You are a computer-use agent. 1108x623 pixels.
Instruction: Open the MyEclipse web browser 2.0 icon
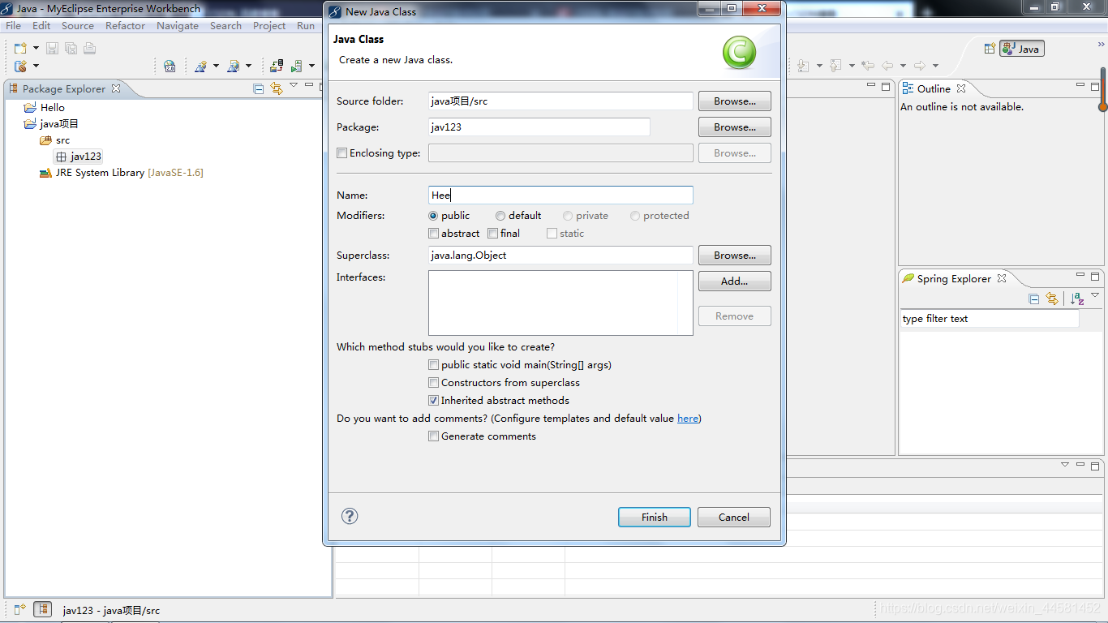click(x=170, y=67)
